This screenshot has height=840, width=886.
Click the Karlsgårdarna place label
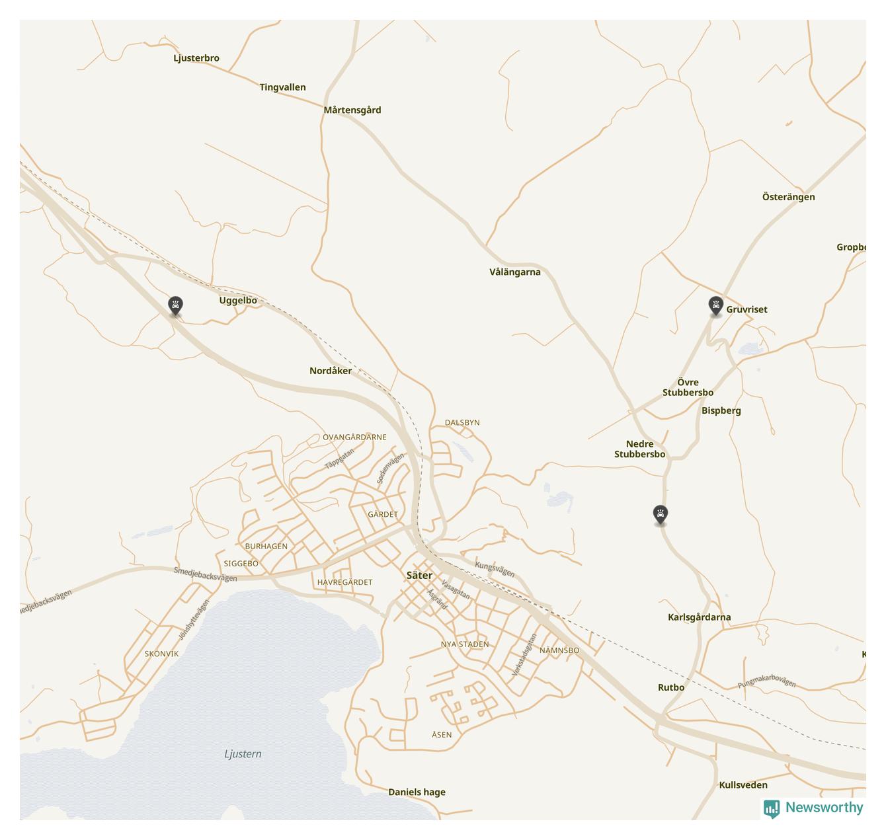coord(699,617)
